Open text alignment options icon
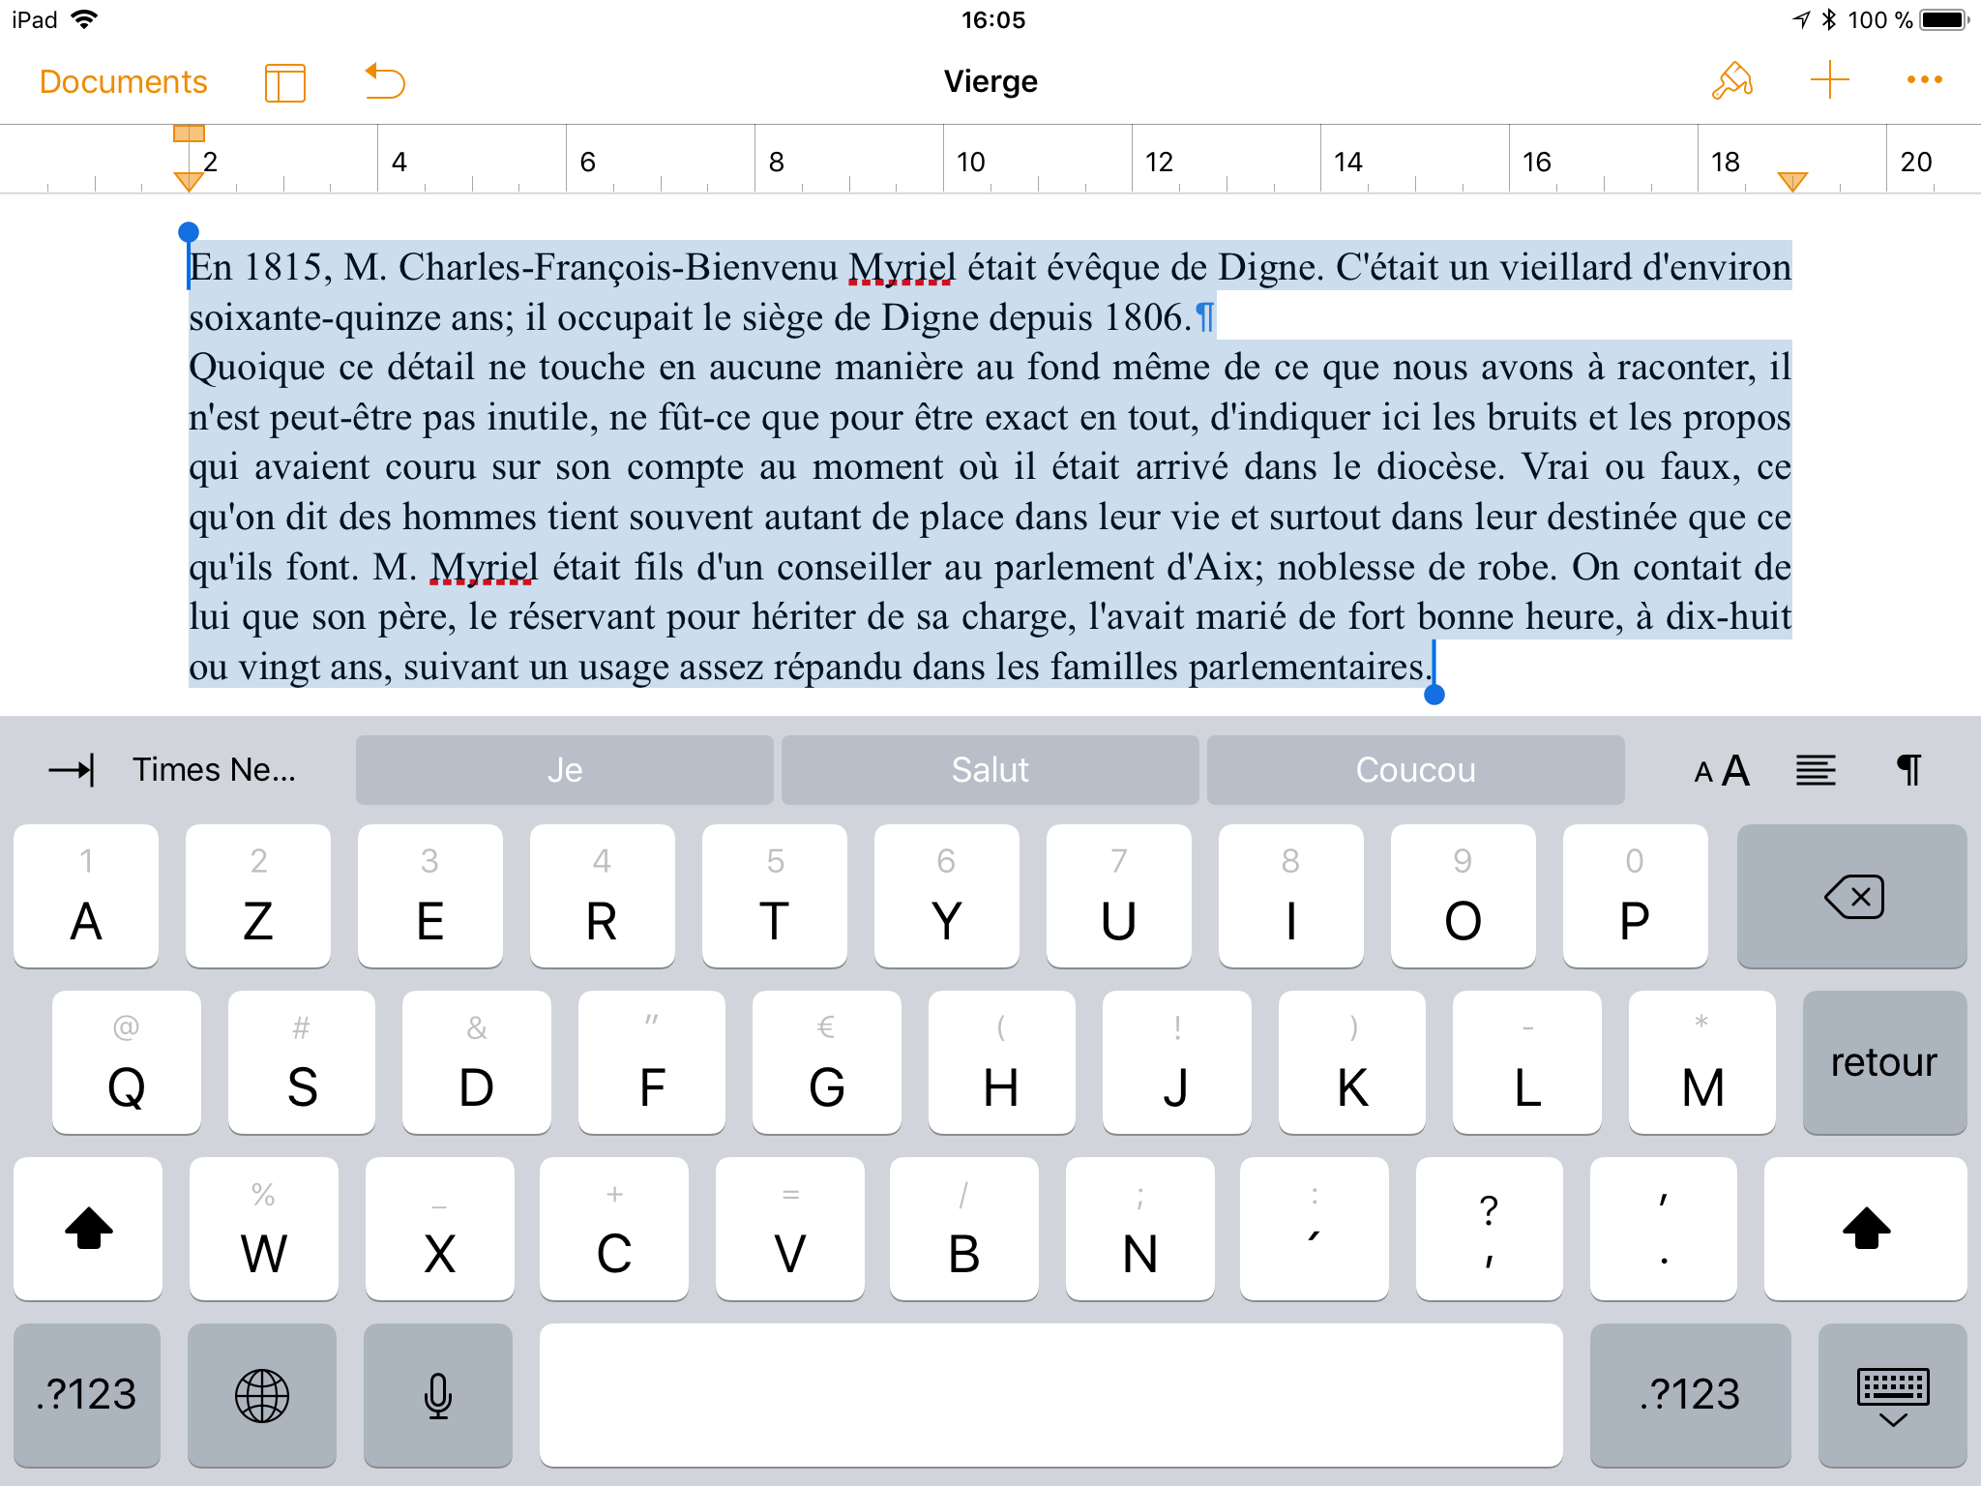Viewport: 1981px width, 1486px height. pos(1816,770)
